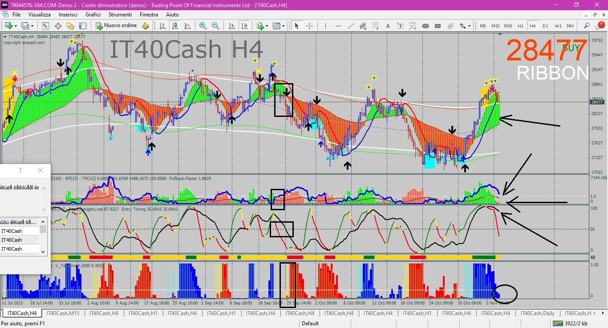The height and width of the screenshot is (328, 608).
Task: Switch timeframe to H1
Action: (520, 26)
